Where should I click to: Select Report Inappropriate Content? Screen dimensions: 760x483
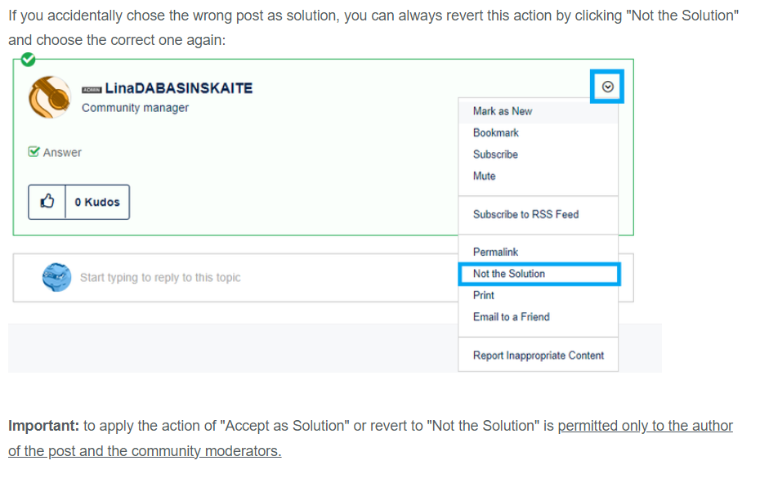[x=538, y=356]
